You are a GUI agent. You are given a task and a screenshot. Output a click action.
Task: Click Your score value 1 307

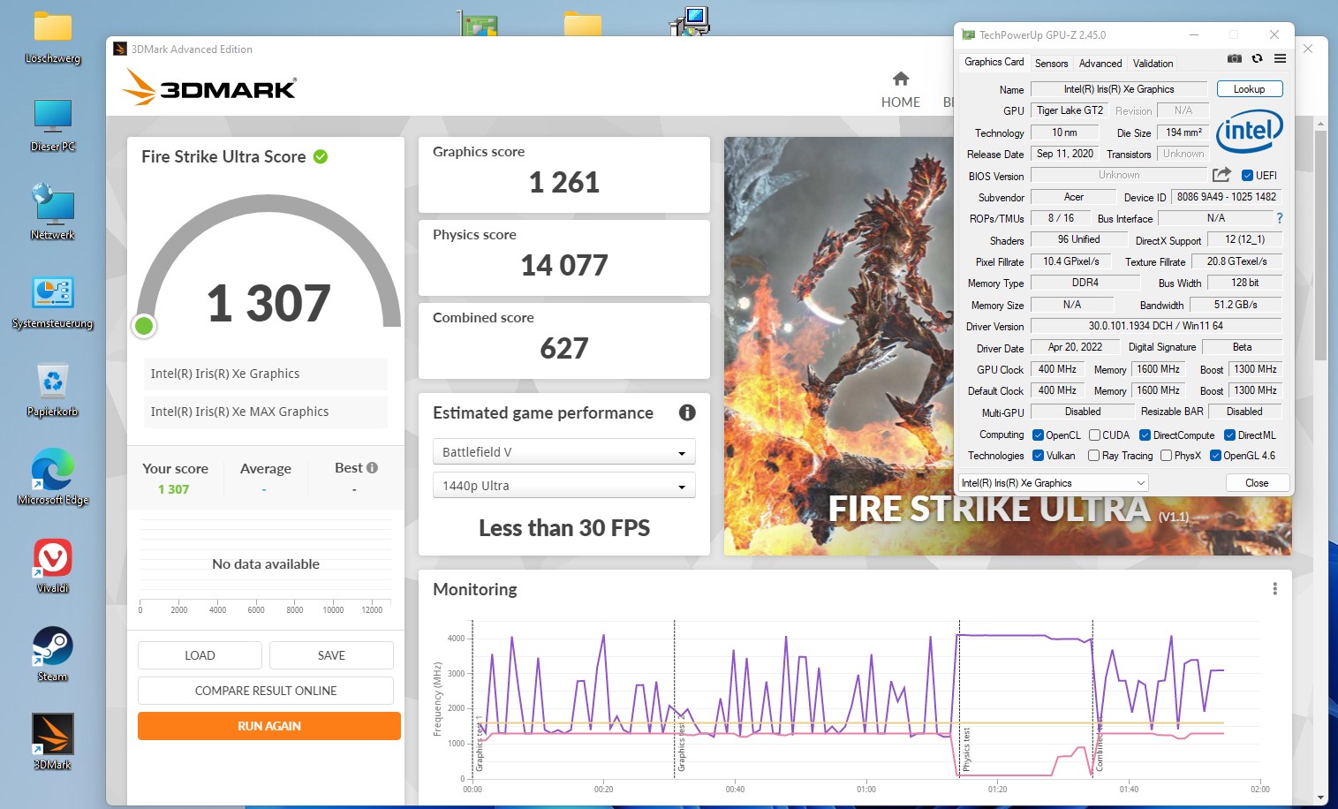click(x=173, y=489)
